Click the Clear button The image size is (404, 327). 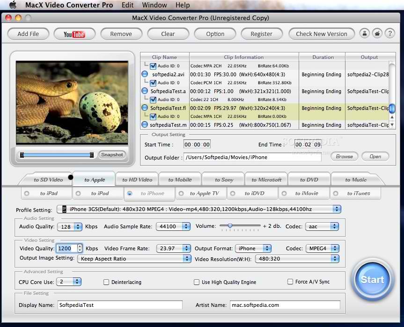(168, 34)
